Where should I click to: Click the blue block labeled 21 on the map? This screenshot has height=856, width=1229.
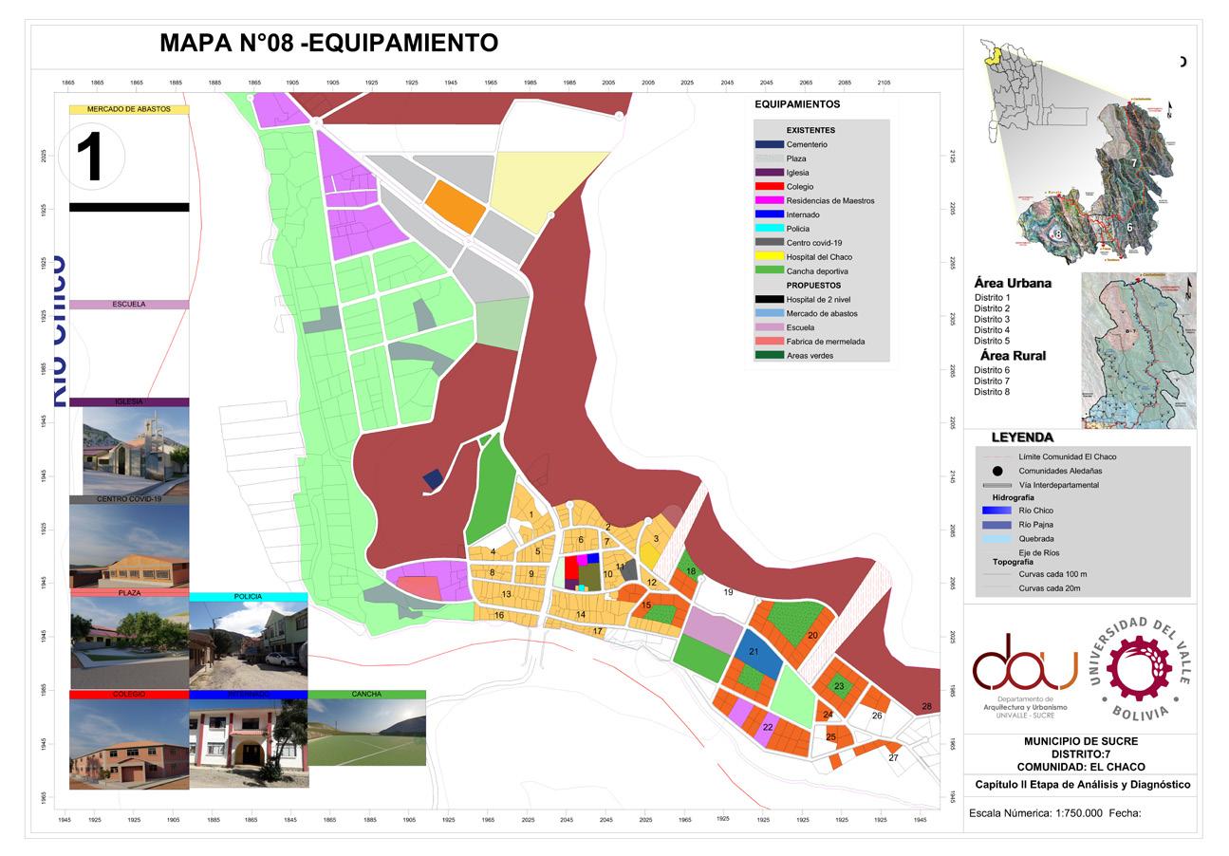pos(756,653)
